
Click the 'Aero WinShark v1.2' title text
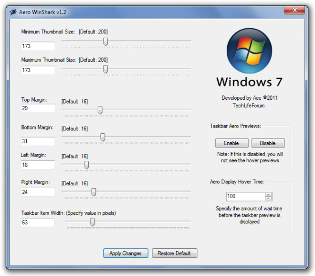[x=42, y=12]
